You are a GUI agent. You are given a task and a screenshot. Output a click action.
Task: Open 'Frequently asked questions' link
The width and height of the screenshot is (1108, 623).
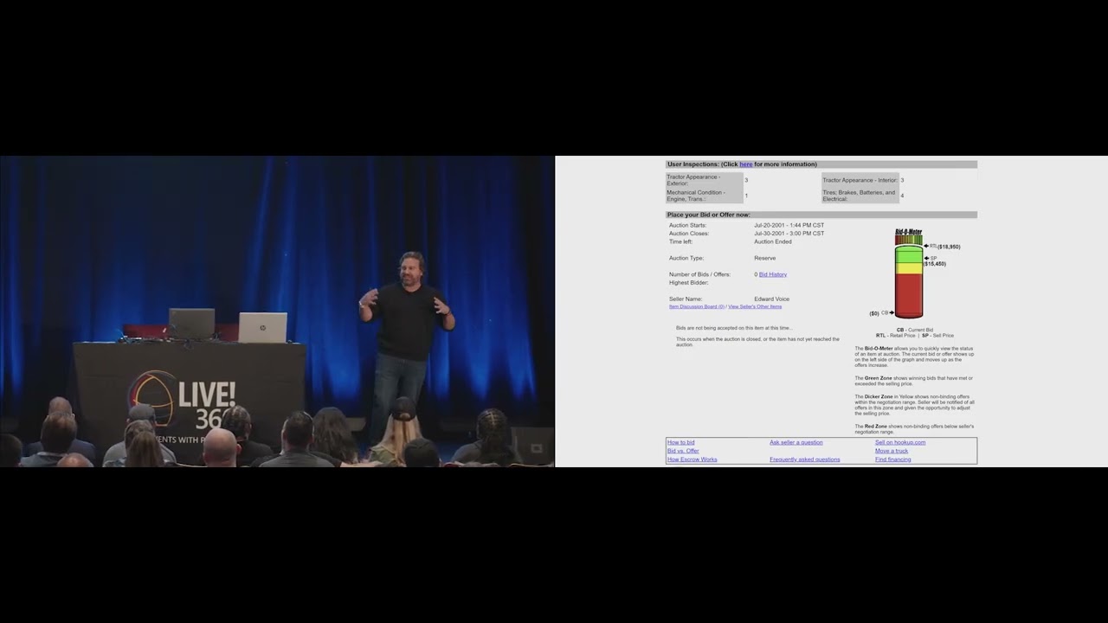pyautogui.click(x=805, y=459)
